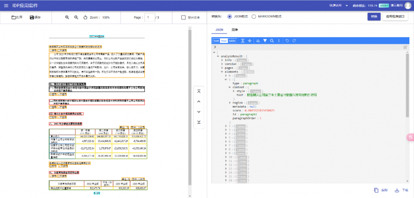
Task: Collapse the content node
Action: [x=230, y=87]
